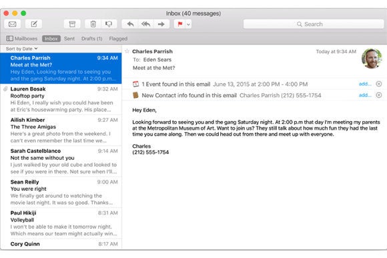Viewport: 387px width, 258px height.
Task: Open Sarah Castelblanco message
Action: pyautogui.click(x=61, y=161)
